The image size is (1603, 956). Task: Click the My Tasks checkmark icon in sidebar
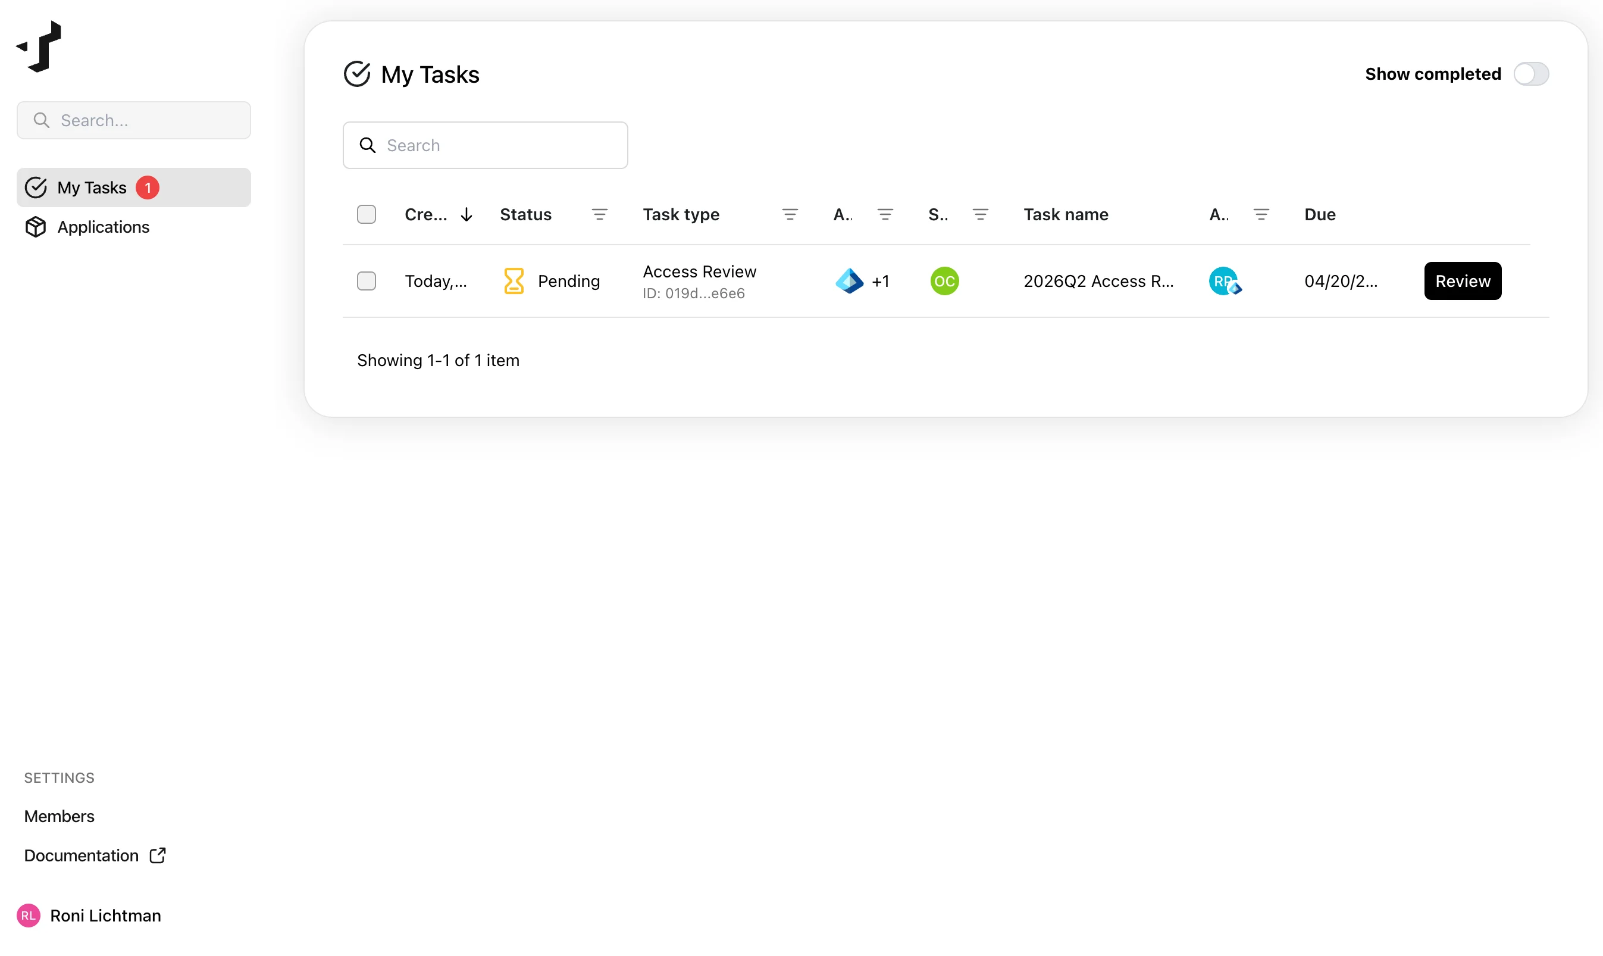pyautogui.click(x=36, y=188)
